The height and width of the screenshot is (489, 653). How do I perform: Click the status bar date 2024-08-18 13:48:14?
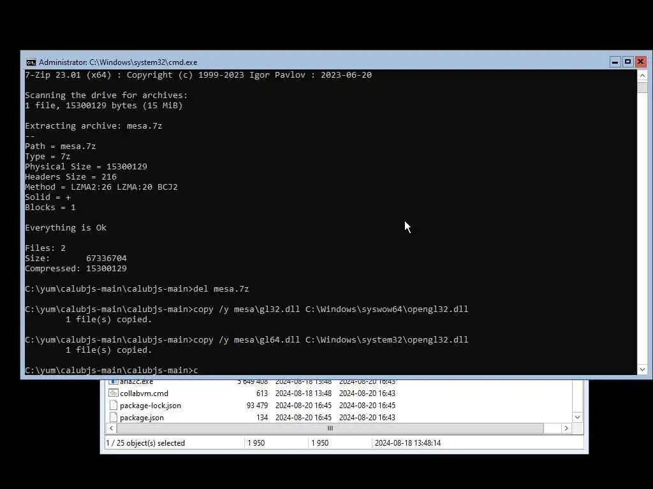pos(407,443)
